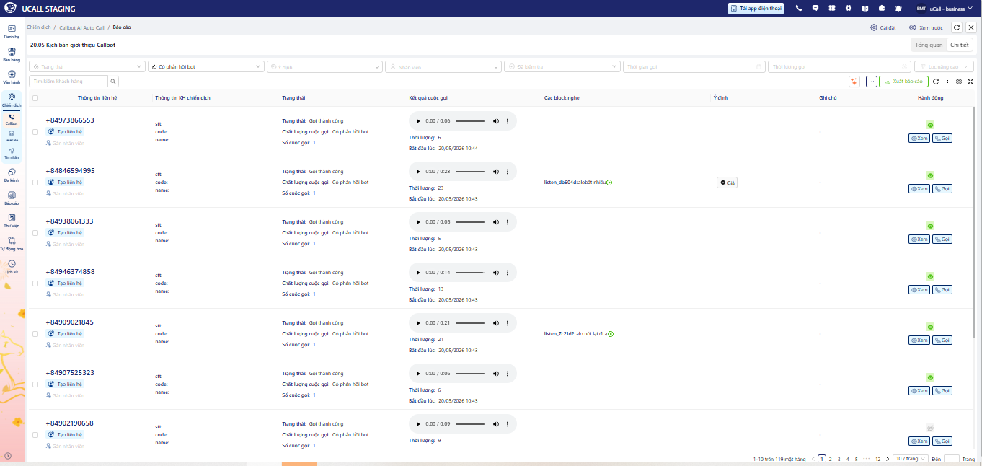This screenshot has width=982, height=466.
Task: Expand the Lọc nâng cao filter
Action: coord(944,66)
